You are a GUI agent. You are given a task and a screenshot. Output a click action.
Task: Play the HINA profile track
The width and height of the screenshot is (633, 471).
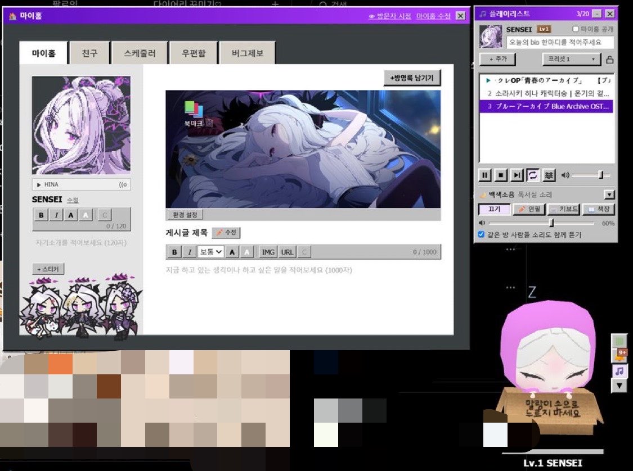click(39, 184)
